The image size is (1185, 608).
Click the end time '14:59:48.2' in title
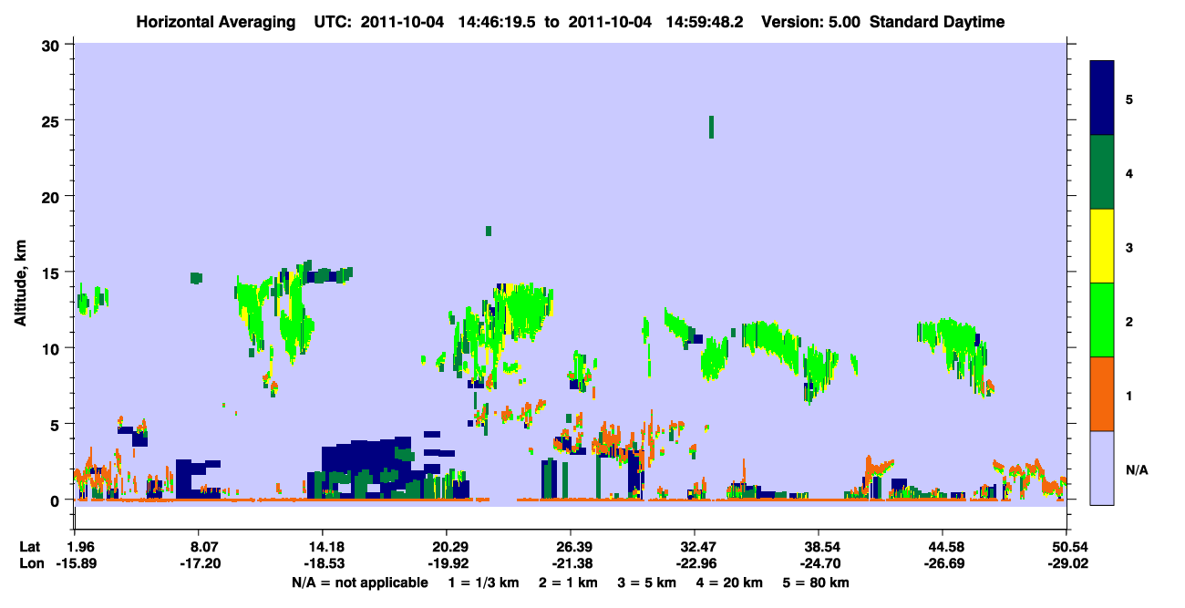[703, 22]
